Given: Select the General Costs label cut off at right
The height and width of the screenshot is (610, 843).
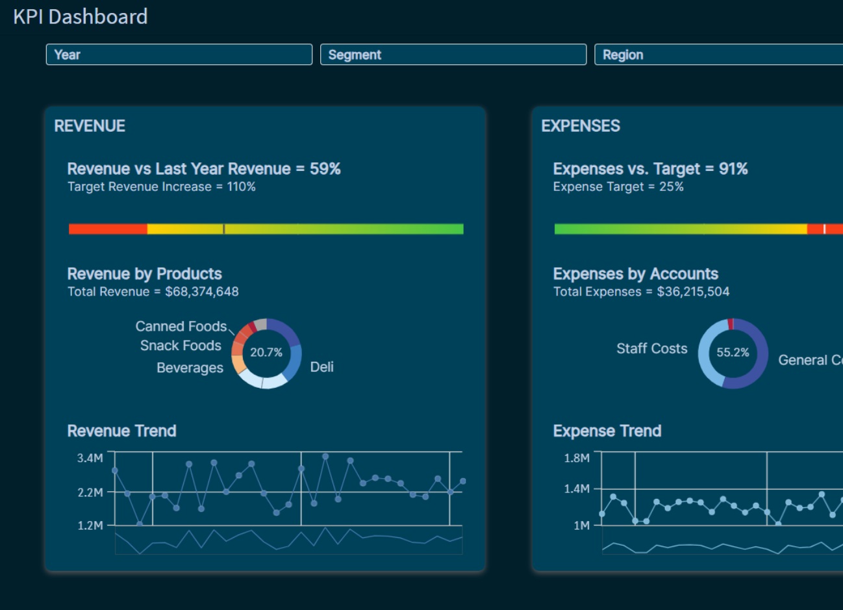Looking at the screenshot, I should (x=811, y=360).
